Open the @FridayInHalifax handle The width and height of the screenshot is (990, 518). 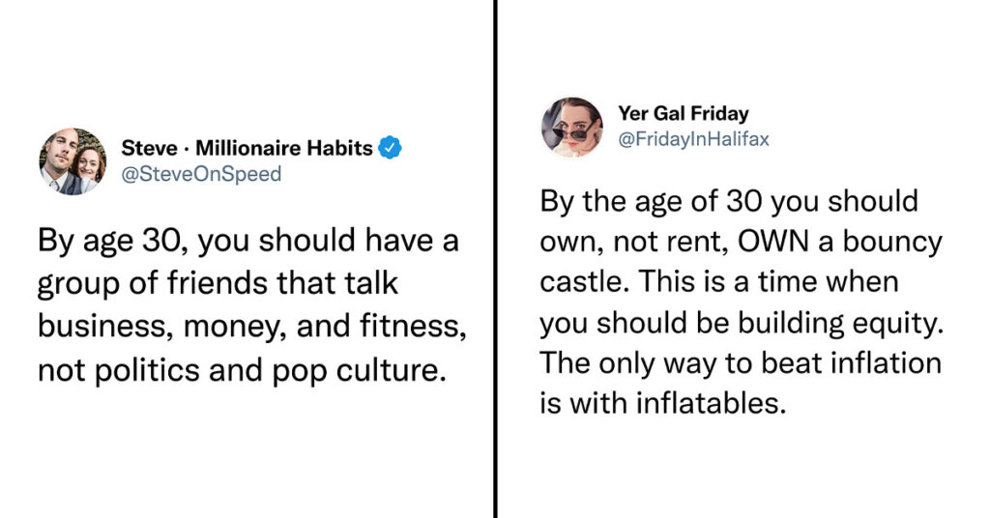[693, 139]
